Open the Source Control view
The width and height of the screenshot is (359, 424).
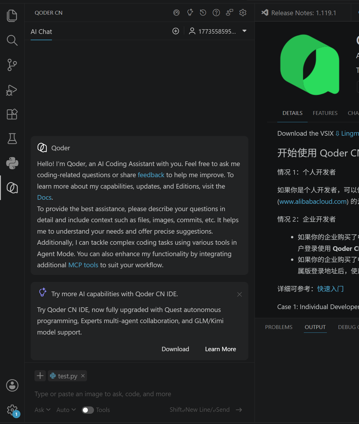pyautogui.click(x=12, y=65)
